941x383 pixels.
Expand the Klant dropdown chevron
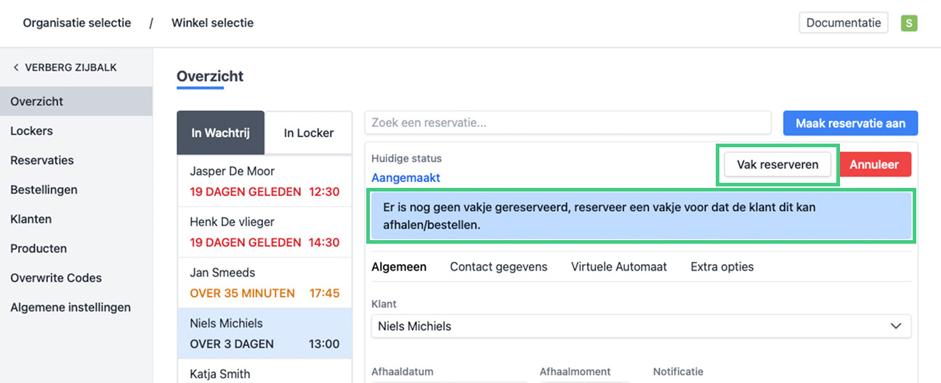pos(895,326)
